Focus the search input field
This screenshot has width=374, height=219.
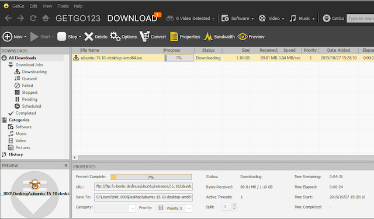coord(360,18)
